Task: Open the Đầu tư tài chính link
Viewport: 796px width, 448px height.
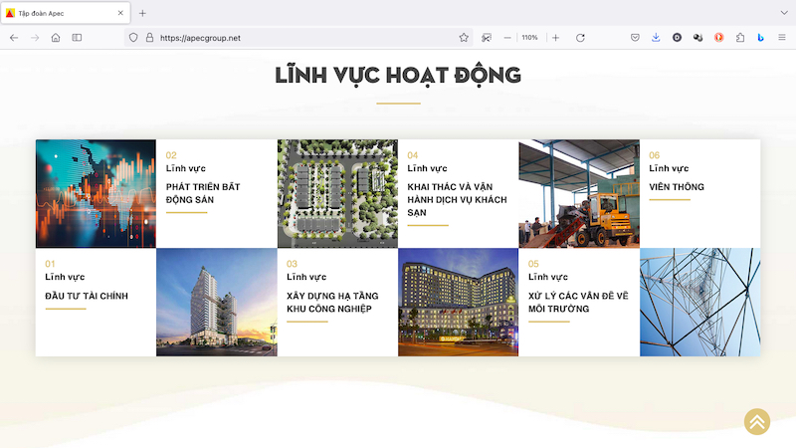Action: (87, 296)
